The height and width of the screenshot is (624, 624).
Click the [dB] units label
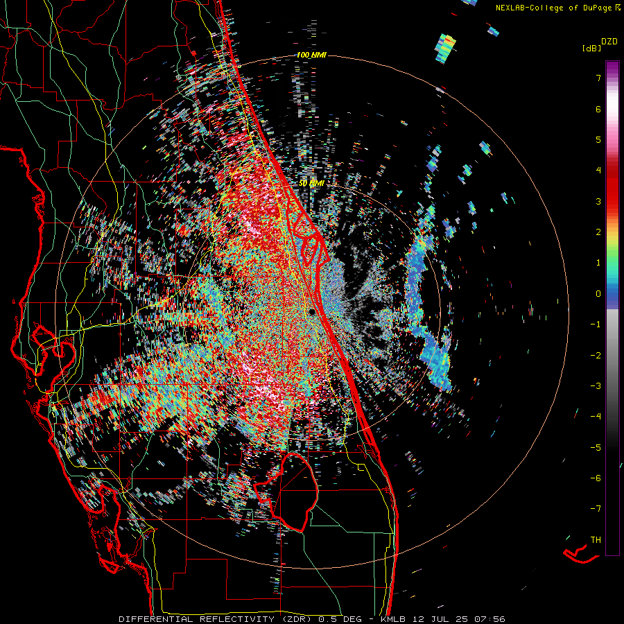[591, 49]
